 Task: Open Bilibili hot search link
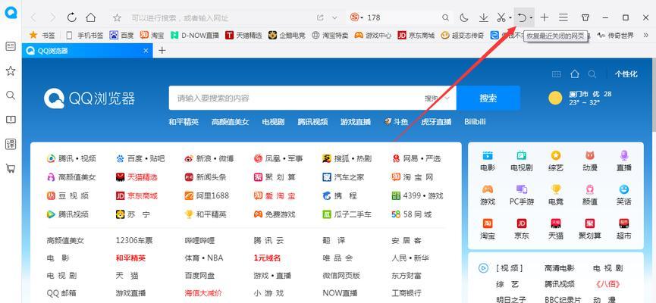tap(475, 122)
